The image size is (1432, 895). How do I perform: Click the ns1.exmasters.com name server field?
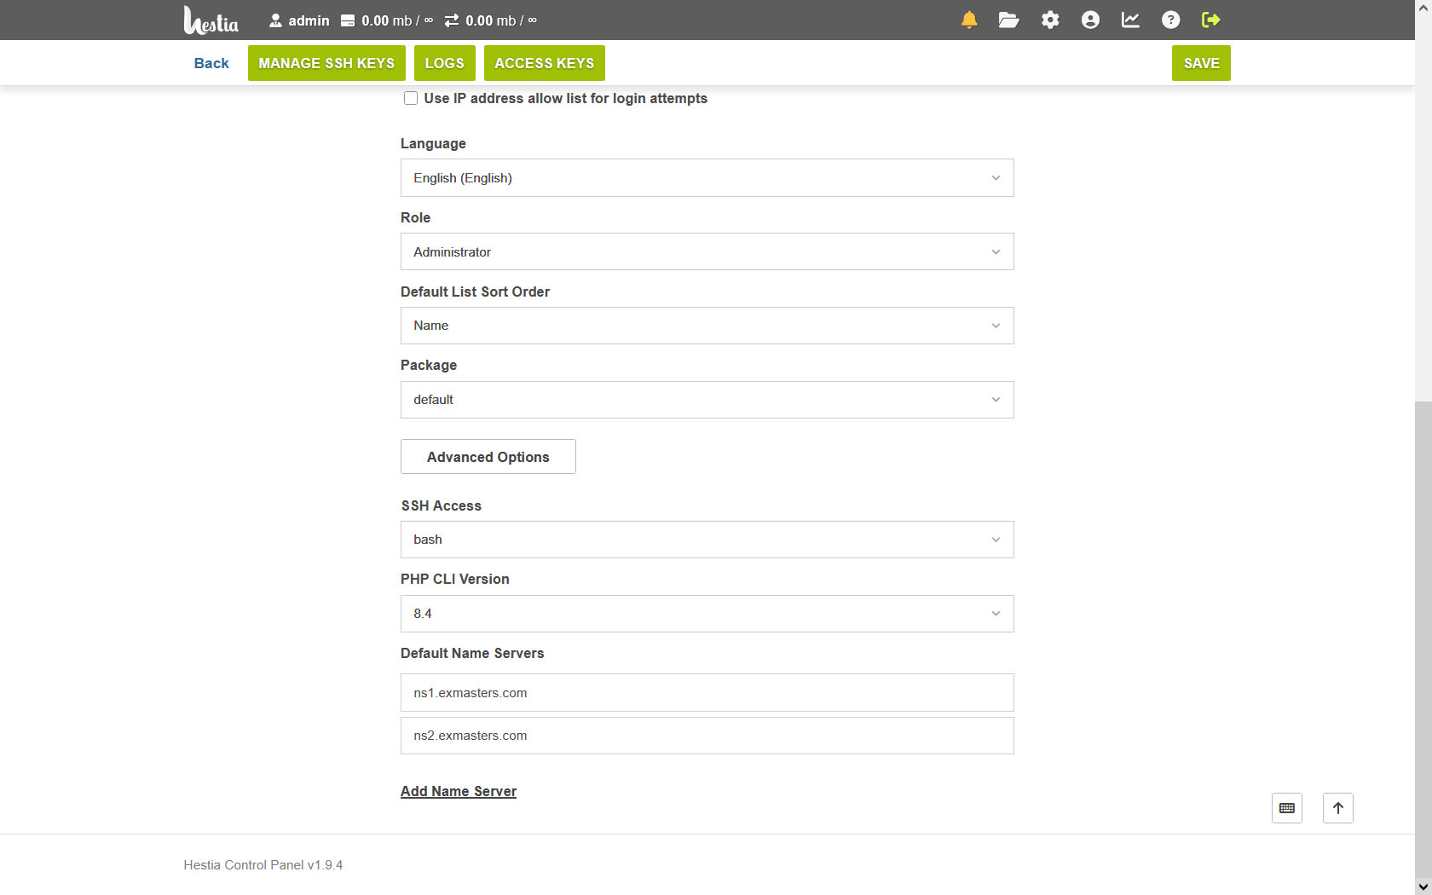[707, 693]
